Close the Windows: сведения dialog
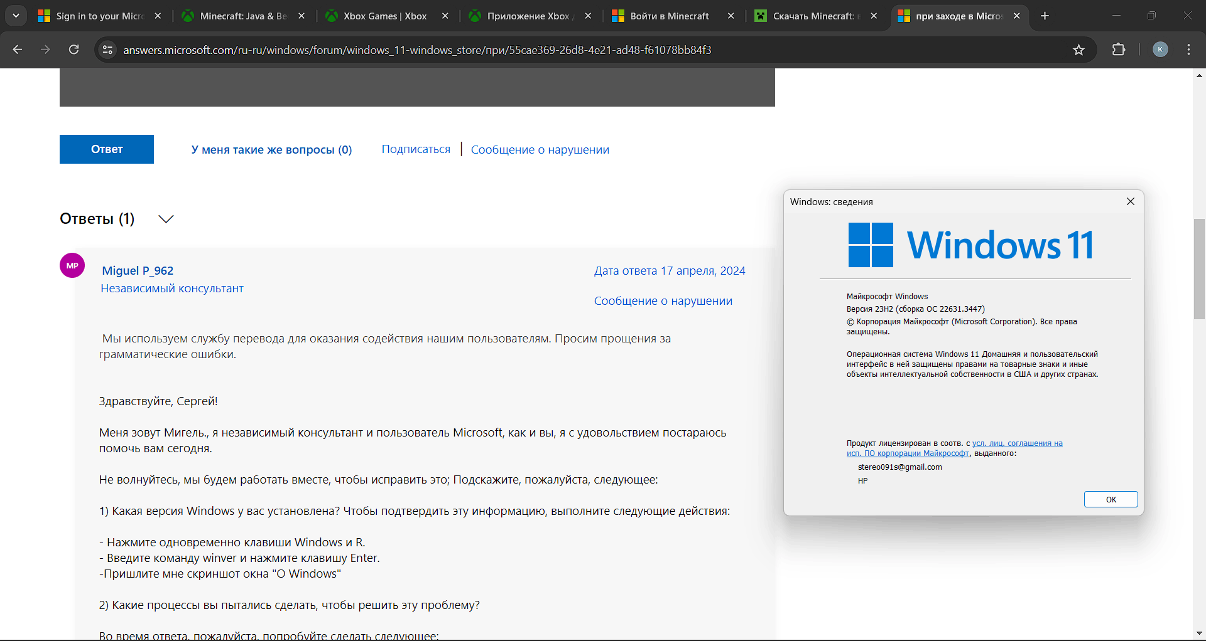The width and height of the screenshot is (1206, 641). [x=1131, y=201]
